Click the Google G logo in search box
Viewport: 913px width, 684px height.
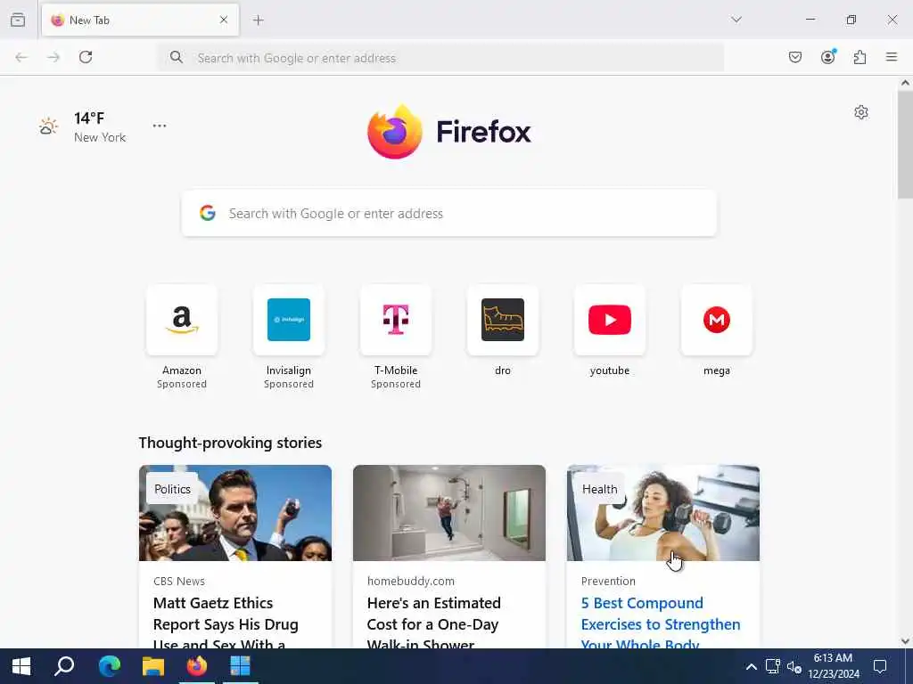[x=208, y=213]
